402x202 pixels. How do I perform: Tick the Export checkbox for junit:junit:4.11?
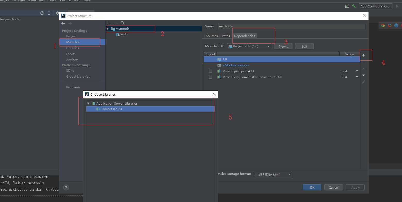[211, 71]
